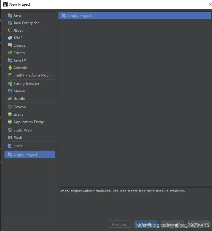Select Java in the project type list

(30, 16)
